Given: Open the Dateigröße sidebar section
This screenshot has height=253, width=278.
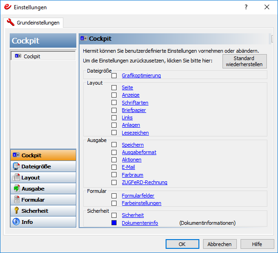Looking at the screenshot, I should coord(43,167).
